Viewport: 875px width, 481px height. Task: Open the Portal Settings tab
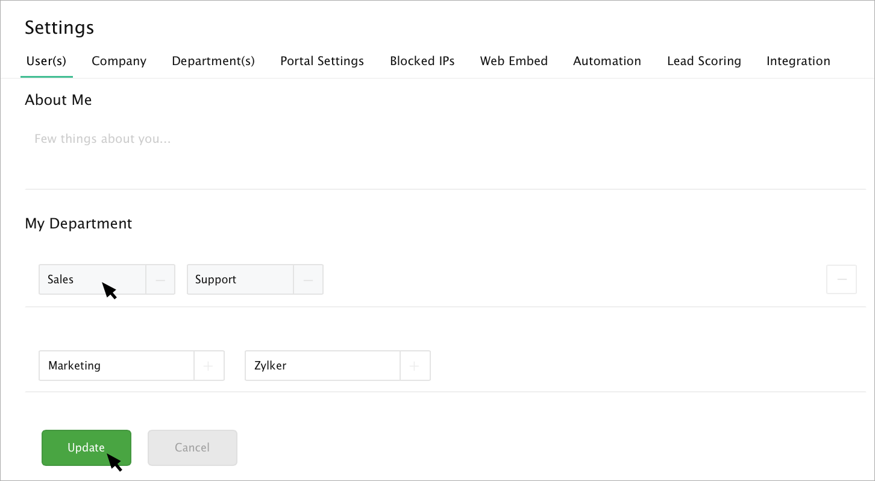coord(322,61)
